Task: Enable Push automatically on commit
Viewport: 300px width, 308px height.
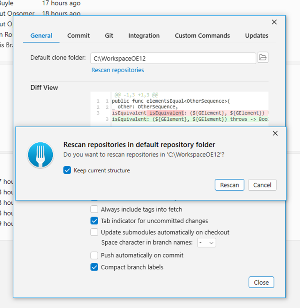Action: (94, 255)
